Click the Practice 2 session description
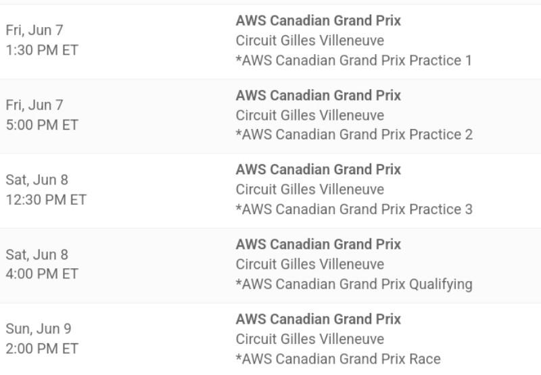This screenshot has width=541, height=375. (354, 134)
